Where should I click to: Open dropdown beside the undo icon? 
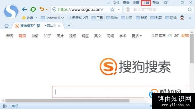pos(47,9)
